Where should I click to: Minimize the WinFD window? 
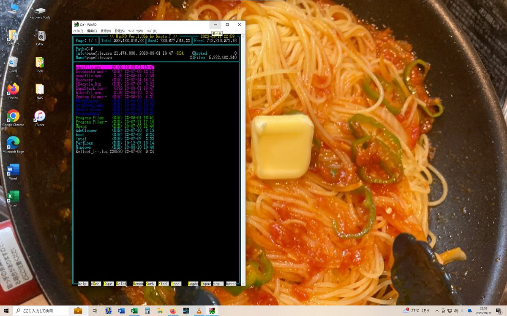215,24
